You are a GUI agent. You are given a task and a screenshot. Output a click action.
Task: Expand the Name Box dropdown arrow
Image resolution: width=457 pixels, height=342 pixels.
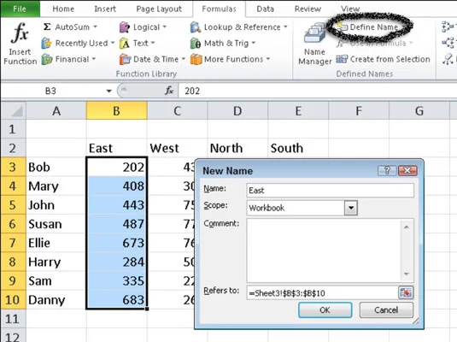point(108,91)
